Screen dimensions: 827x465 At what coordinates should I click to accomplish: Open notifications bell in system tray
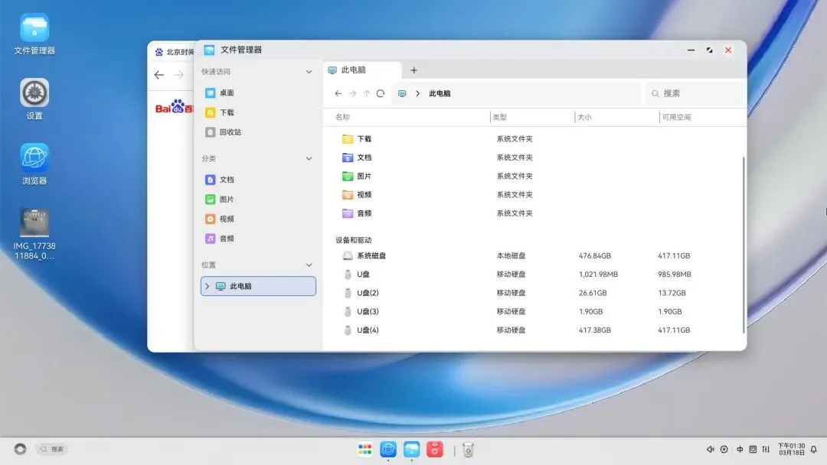click(814, 449)
